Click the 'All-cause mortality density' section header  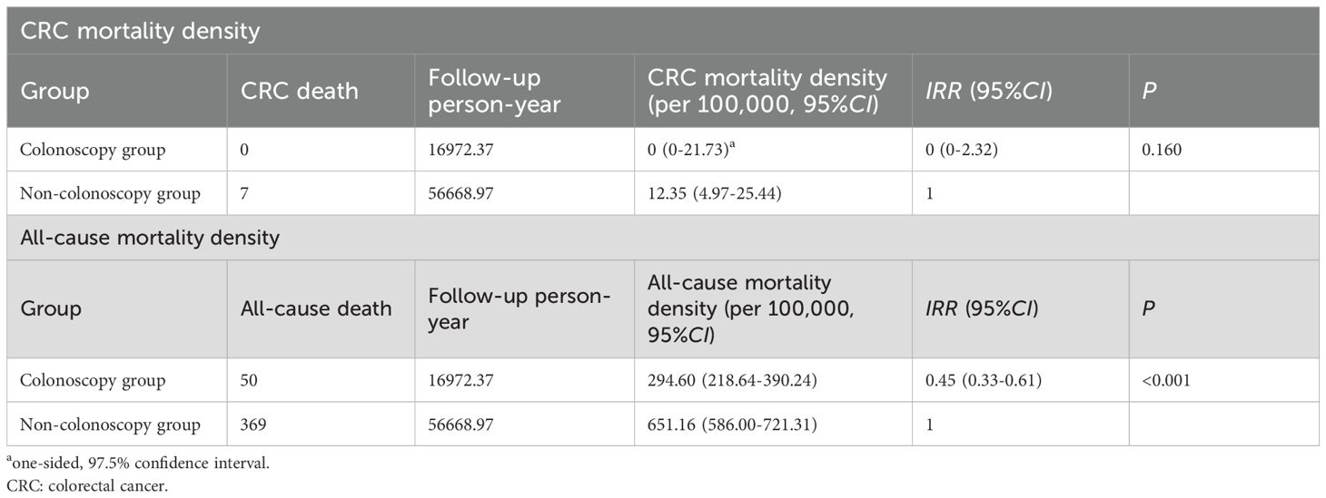[x=150, y=239]
